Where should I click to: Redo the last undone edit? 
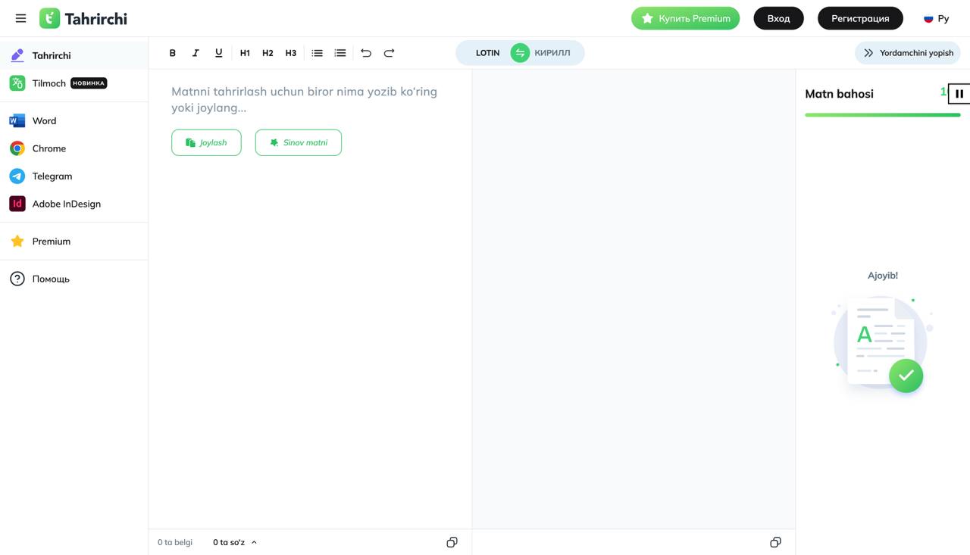(x=389, y=53)
